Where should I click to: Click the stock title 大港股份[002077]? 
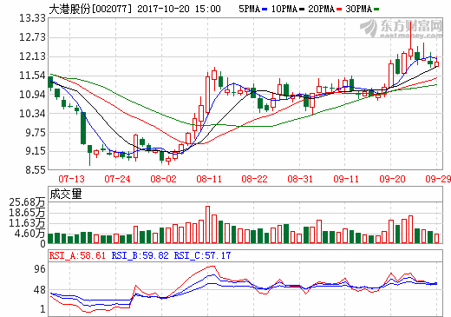pyautogui.click(x=90, y=9)
